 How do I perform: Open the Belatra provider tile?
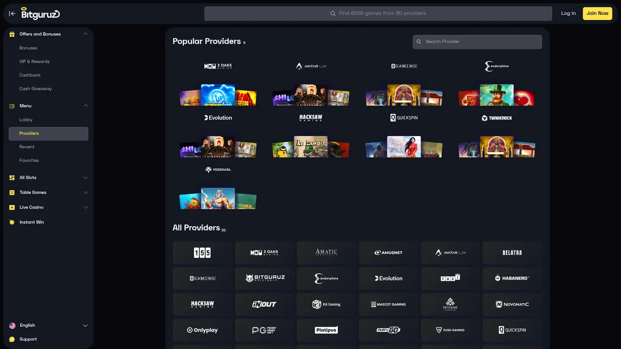[x=512, y=252]
